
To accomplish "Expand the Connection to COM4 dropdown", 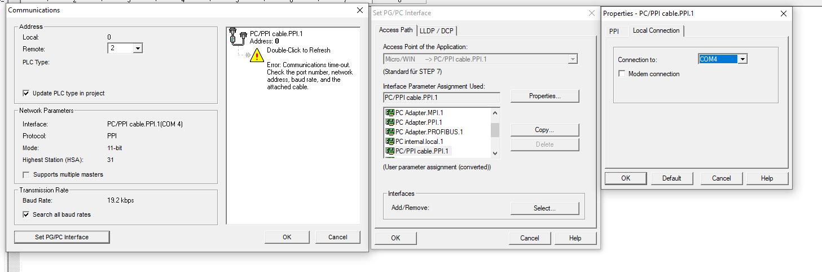I will pos(742,59).
